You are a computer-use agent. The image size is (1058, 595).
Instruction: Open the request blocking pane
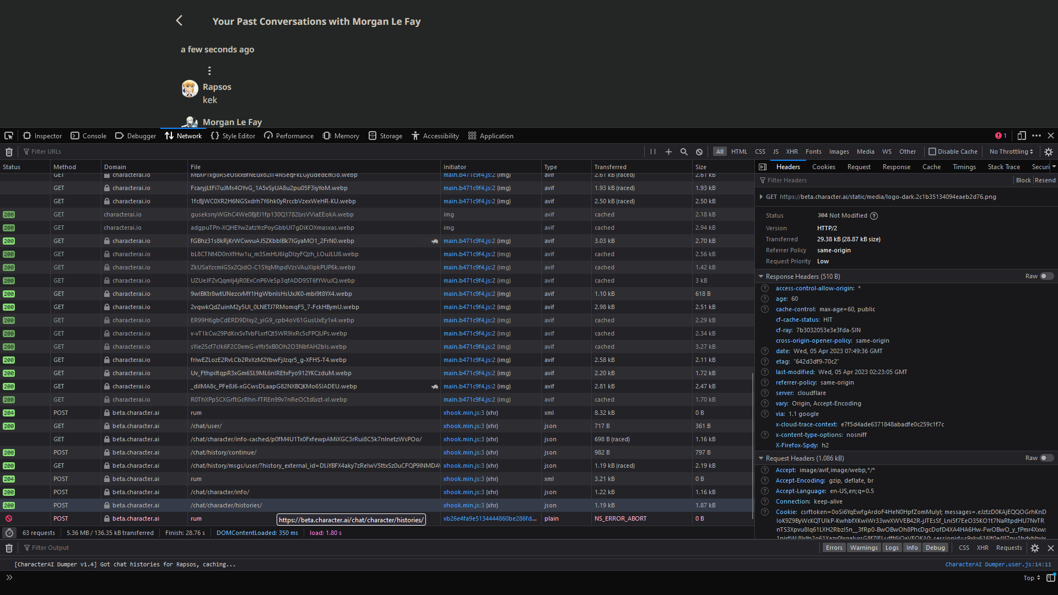699,152
